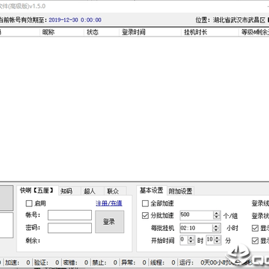Click the 异常 counter in status bar
269x269 pixels.
pyautogui.click(x=134, y=262)
